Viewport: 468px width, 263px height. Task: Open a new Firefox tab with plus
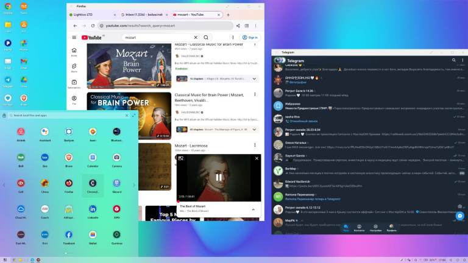click(x=228, y=15)
